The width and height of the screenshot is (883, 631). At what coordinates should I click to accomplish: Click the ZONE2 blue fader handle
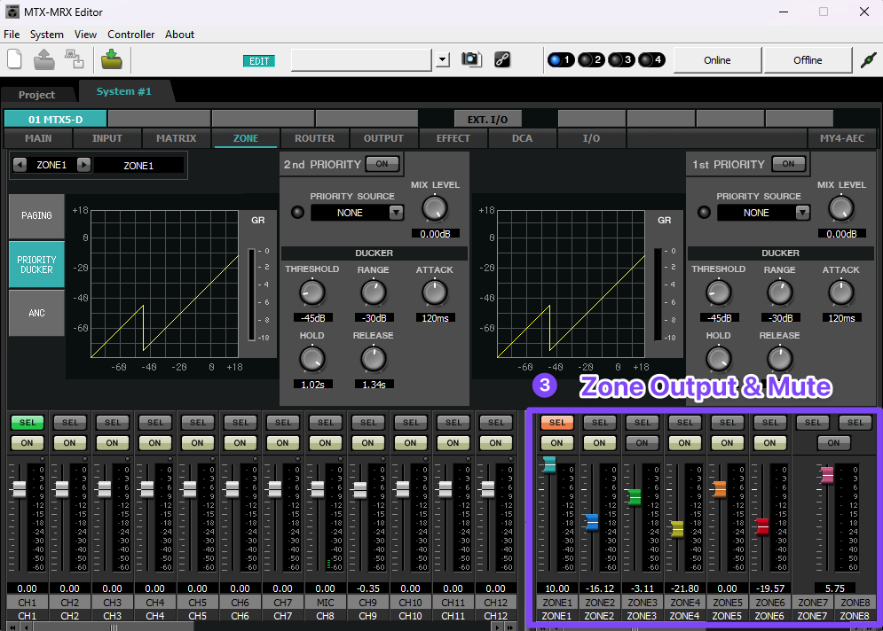pos(592,523)
